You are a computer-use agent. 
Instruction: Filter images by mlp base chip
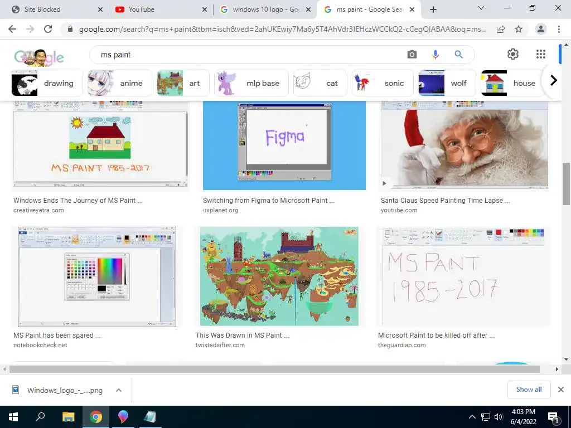251,83
